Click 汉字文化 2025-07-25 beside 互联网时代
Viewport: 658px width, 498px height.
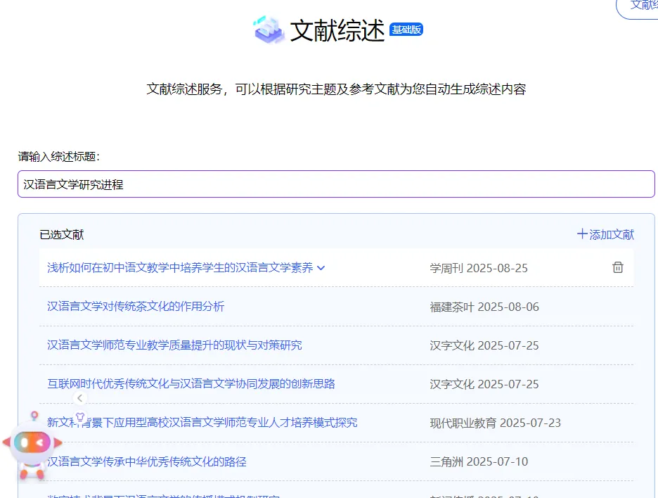484,384
